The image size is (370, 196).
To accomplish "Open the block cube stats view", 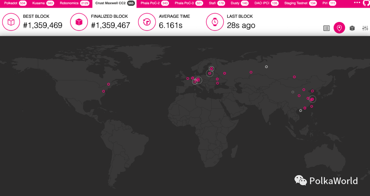I will (x=352, y=28).
